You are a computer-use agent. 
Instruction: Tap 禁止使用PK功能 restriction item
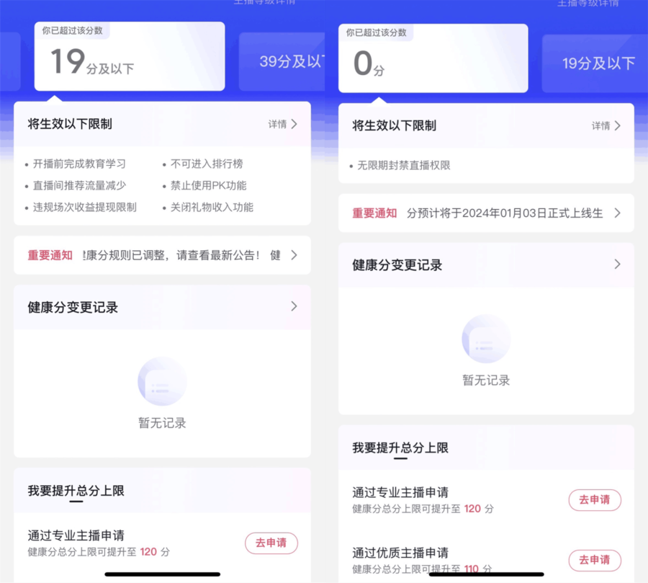click(x=204, y=185)
